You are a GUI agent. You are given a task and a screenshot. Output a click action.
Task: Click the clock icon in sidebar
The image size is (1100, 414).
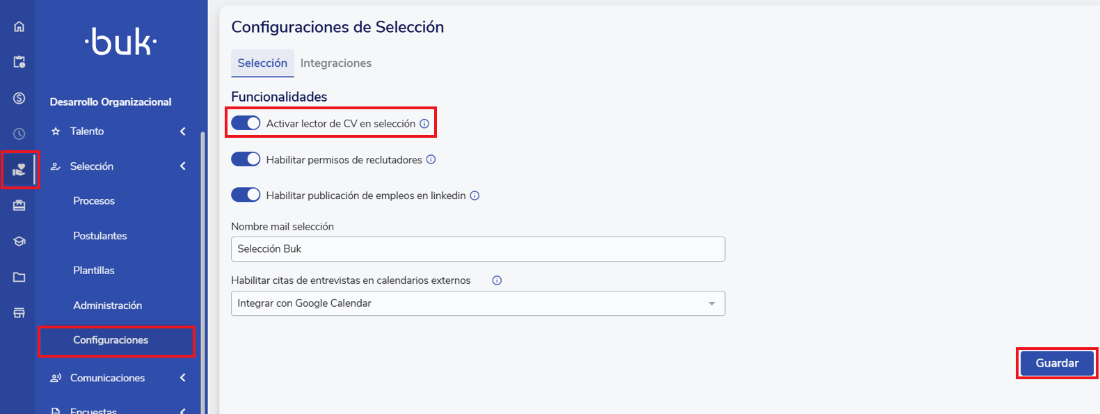click(19, 134)
